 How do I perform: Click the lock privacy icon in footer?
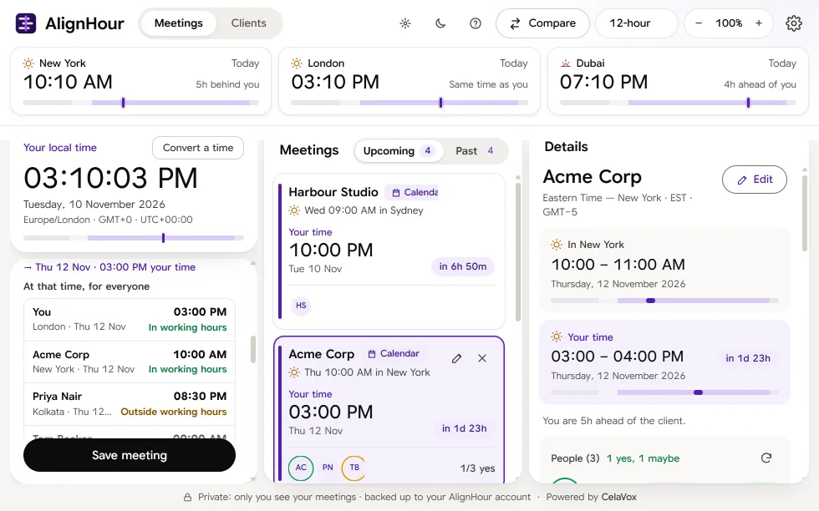pos(187,498)
